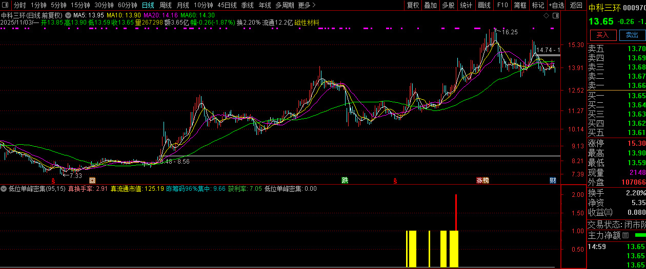This screenshot has height=269, width=646.
Task: Click the '财' marker on the timeline
Action: pyautogui.click(x=553, y=181)
